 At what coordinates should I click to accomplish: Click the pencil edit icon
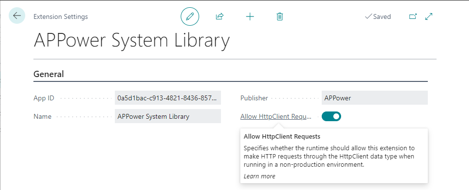189,16
